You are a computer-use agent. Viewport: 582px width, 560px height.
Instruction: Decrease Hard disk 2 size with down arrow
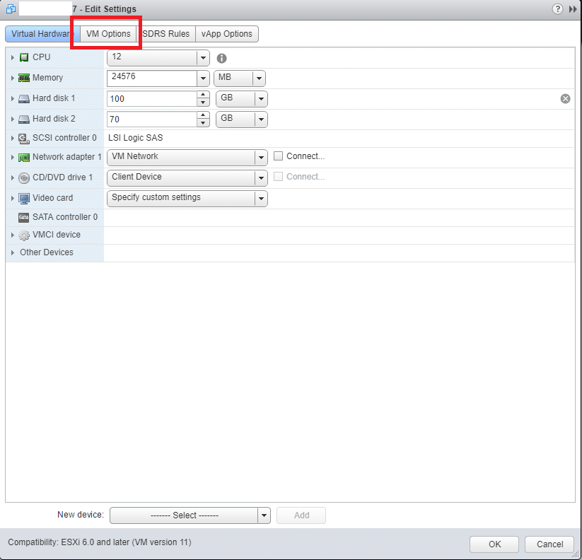click(203, 123)
